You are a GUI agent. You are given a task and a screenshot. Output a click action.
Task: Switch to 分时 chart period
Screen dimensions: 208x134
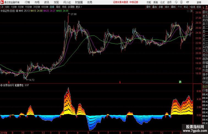pos(7,7)
